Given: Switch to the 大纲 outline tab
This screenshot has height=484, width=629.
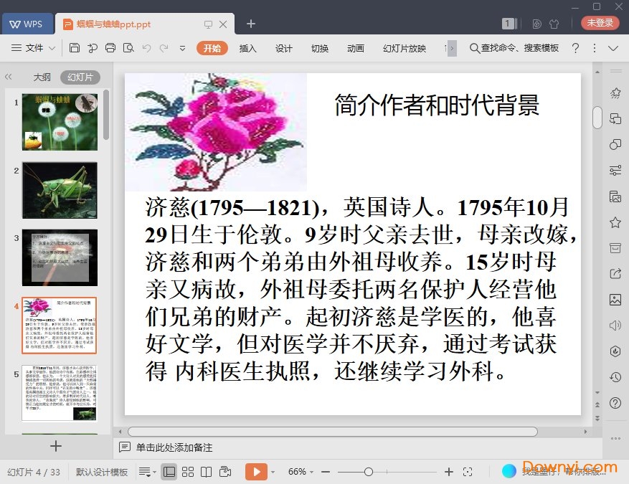Looking at the screenshot, I should click(42, 77).
